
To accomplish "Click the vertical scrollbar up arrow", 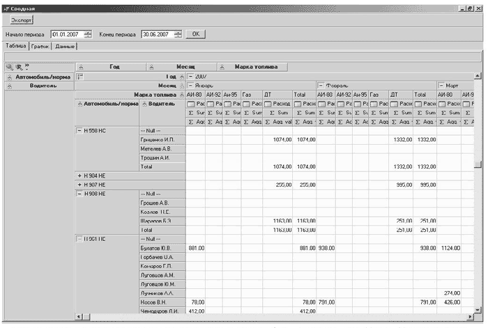I will 478,76.
